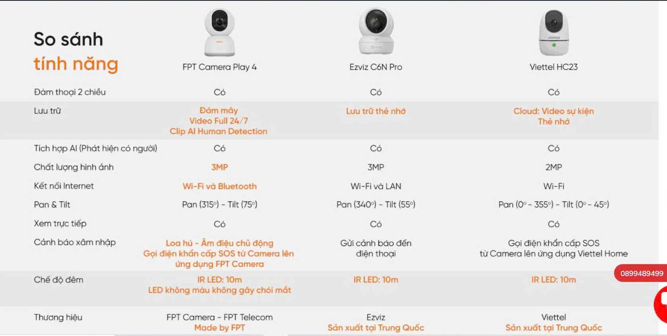Click the "Chế độ đêm" row label
This screenshot has height=336, width=667.
click(x=58, y=280)
